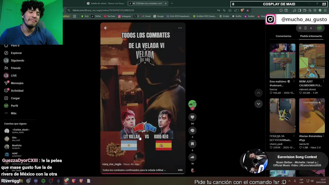Open Actividad in the TikTok sidebar

[14, 90]
